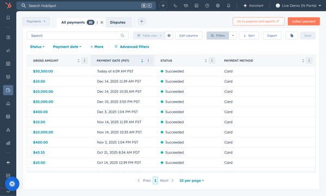Open the Service icon in sidebar
Image resolution: width=326 pixels, height=196 pixels.
[8, 103]
